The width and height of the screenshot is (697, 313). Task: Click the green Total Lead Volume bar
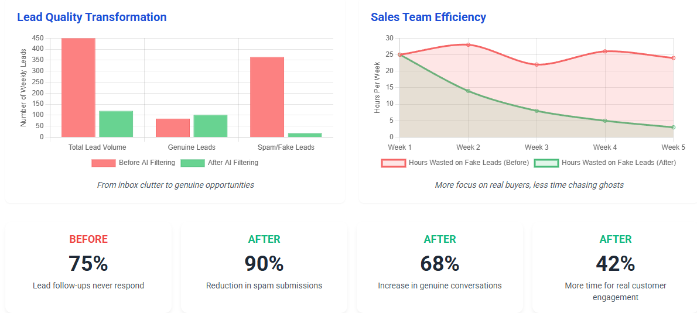[116, 124]
